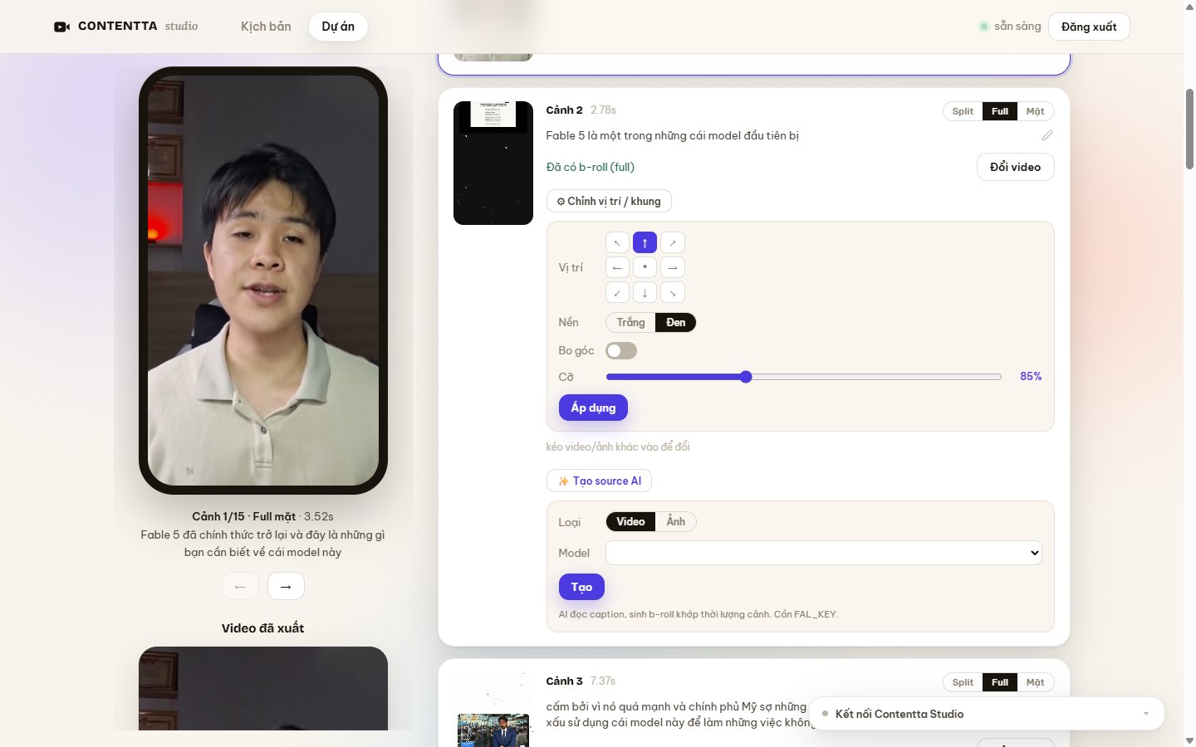Choose Ảnh as source type
This screenshot has width=1196, height=747.
click(x=676, y=521)
